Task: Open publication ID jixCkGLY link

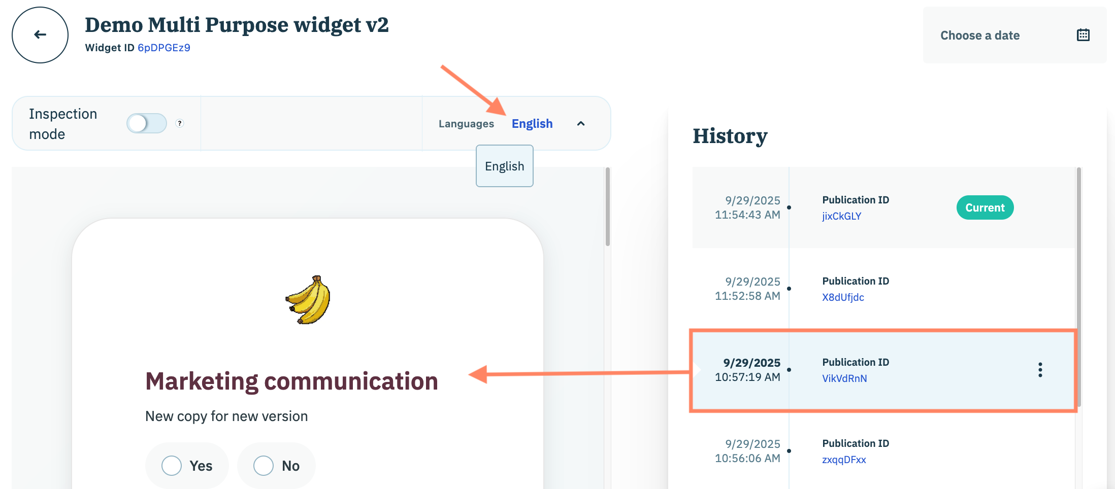Action: (x=841, y=216)
